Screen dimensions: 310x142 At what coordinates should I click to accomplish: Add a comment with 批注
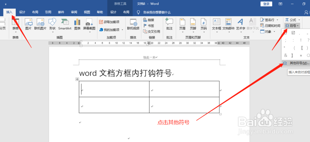(x=169, y=24)
